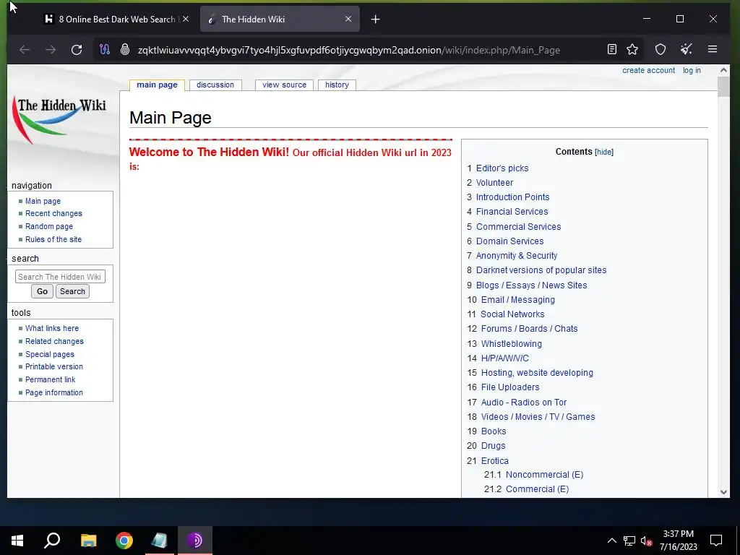
Task: Click the Go button
Action: [x=42, y=291]
